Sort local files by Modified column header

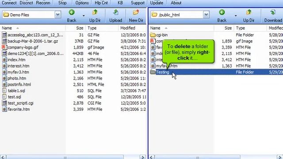tap(133, 28)
